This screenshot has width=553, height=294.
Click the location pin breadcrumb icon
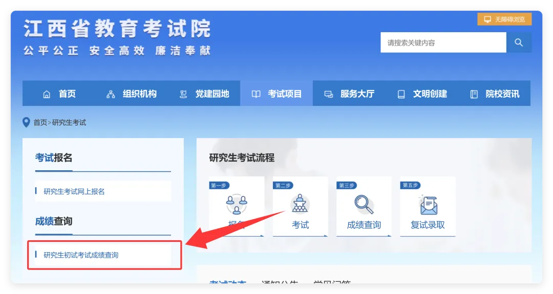click(x=26, y=123)
